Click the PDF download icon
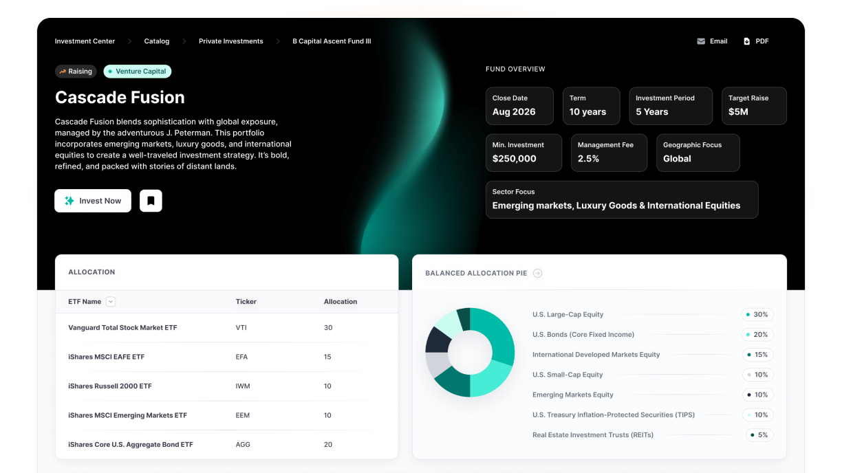 746,41
